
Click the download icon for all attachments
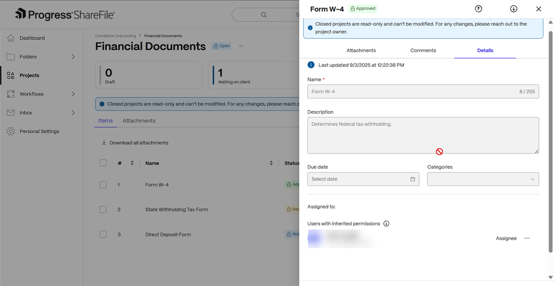pyautogui.click(x=104, y=142)
